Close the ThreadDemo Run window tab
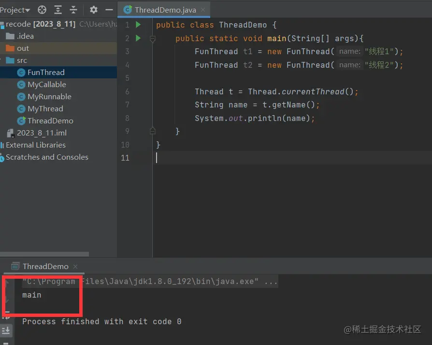 (75, 267)
